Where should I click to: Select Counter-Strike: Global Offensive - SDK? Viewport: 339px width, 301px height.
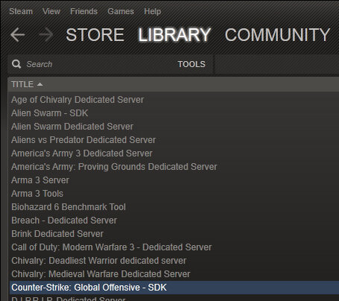(174, 288)
